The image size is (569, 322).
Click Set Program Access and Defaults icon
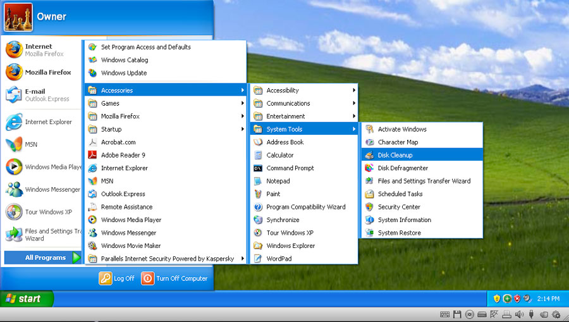[92, 47]
